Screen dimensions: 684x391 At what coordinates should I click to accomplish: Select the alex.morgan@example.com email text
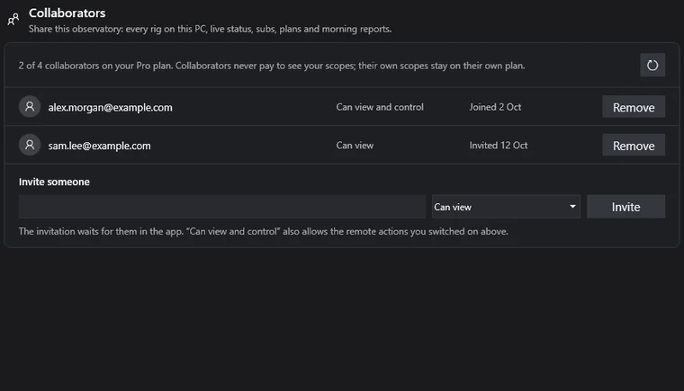point(111,108)
